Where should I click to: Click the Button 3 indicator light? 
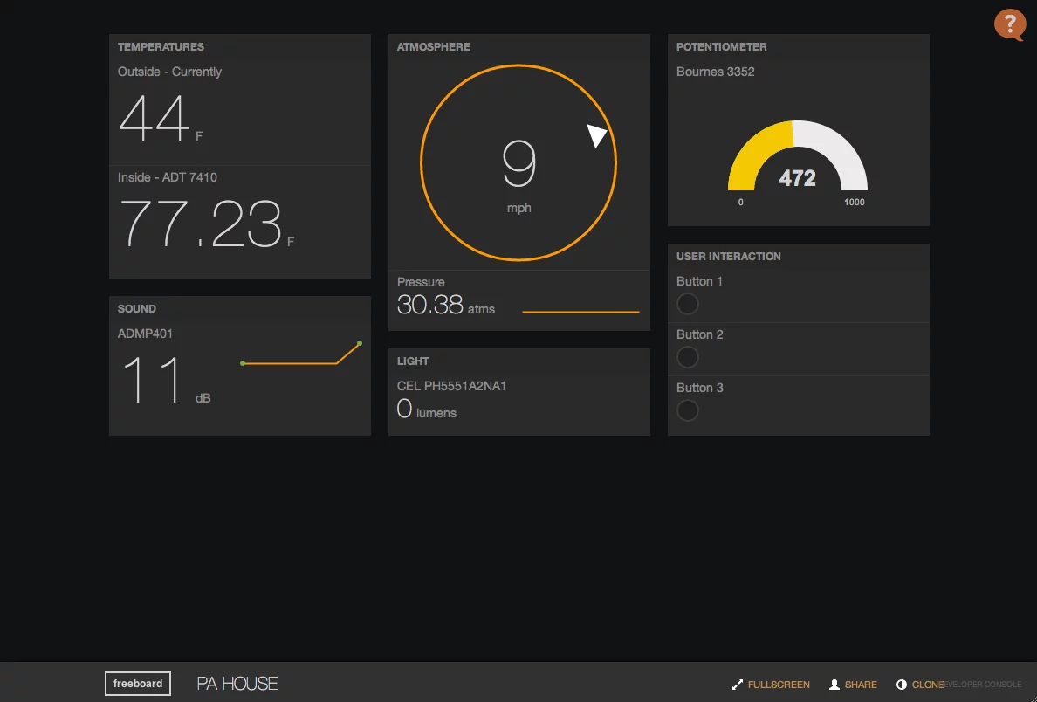(x=688, y=410)
